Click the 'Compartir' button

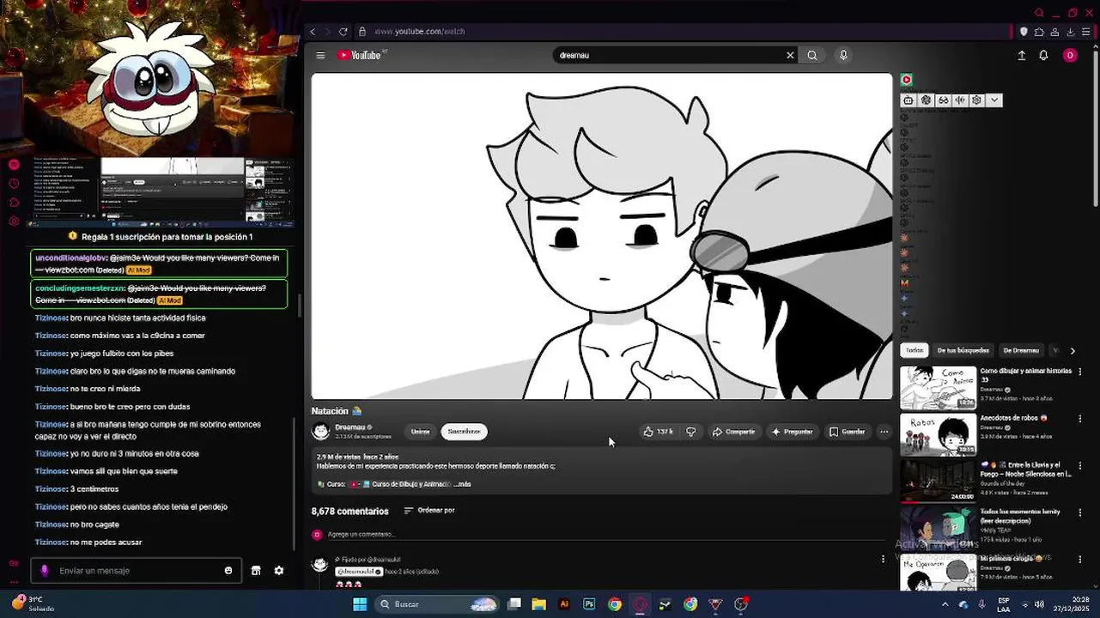(x=733, y=432)
